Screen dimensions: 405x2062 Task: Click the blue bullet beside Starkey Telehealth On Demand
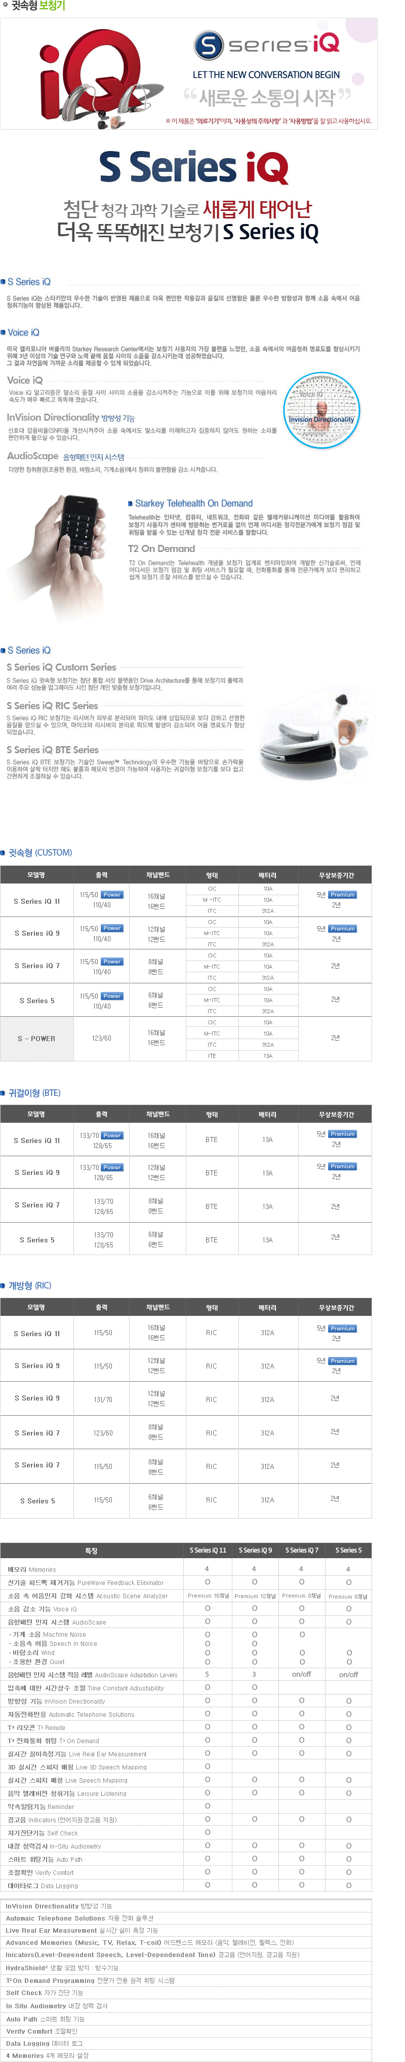coord(130,503)
